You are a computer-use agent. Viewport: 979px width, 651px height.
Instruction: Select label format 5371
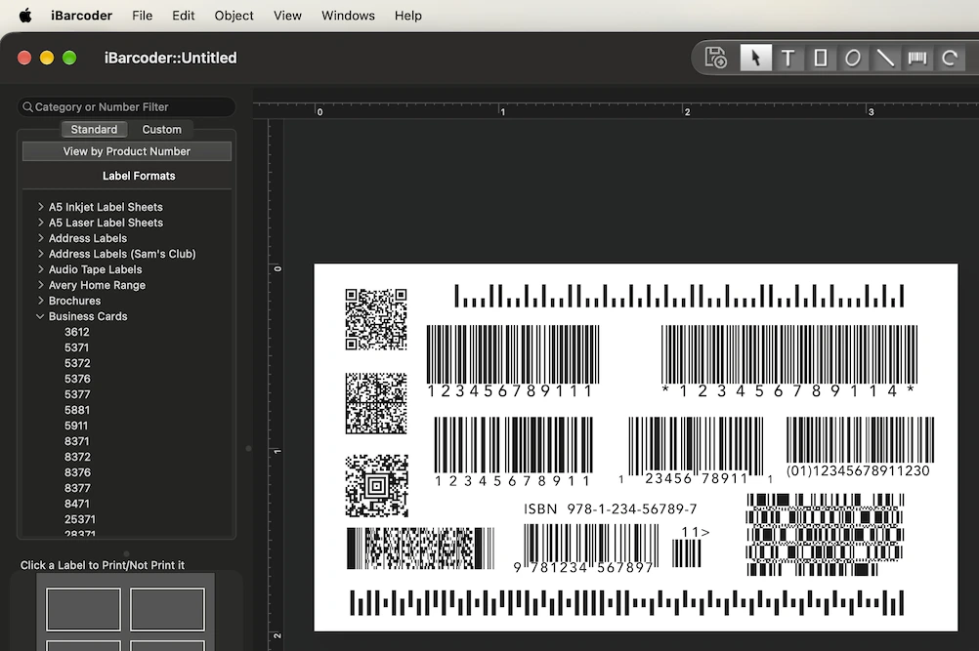point(77,347)
